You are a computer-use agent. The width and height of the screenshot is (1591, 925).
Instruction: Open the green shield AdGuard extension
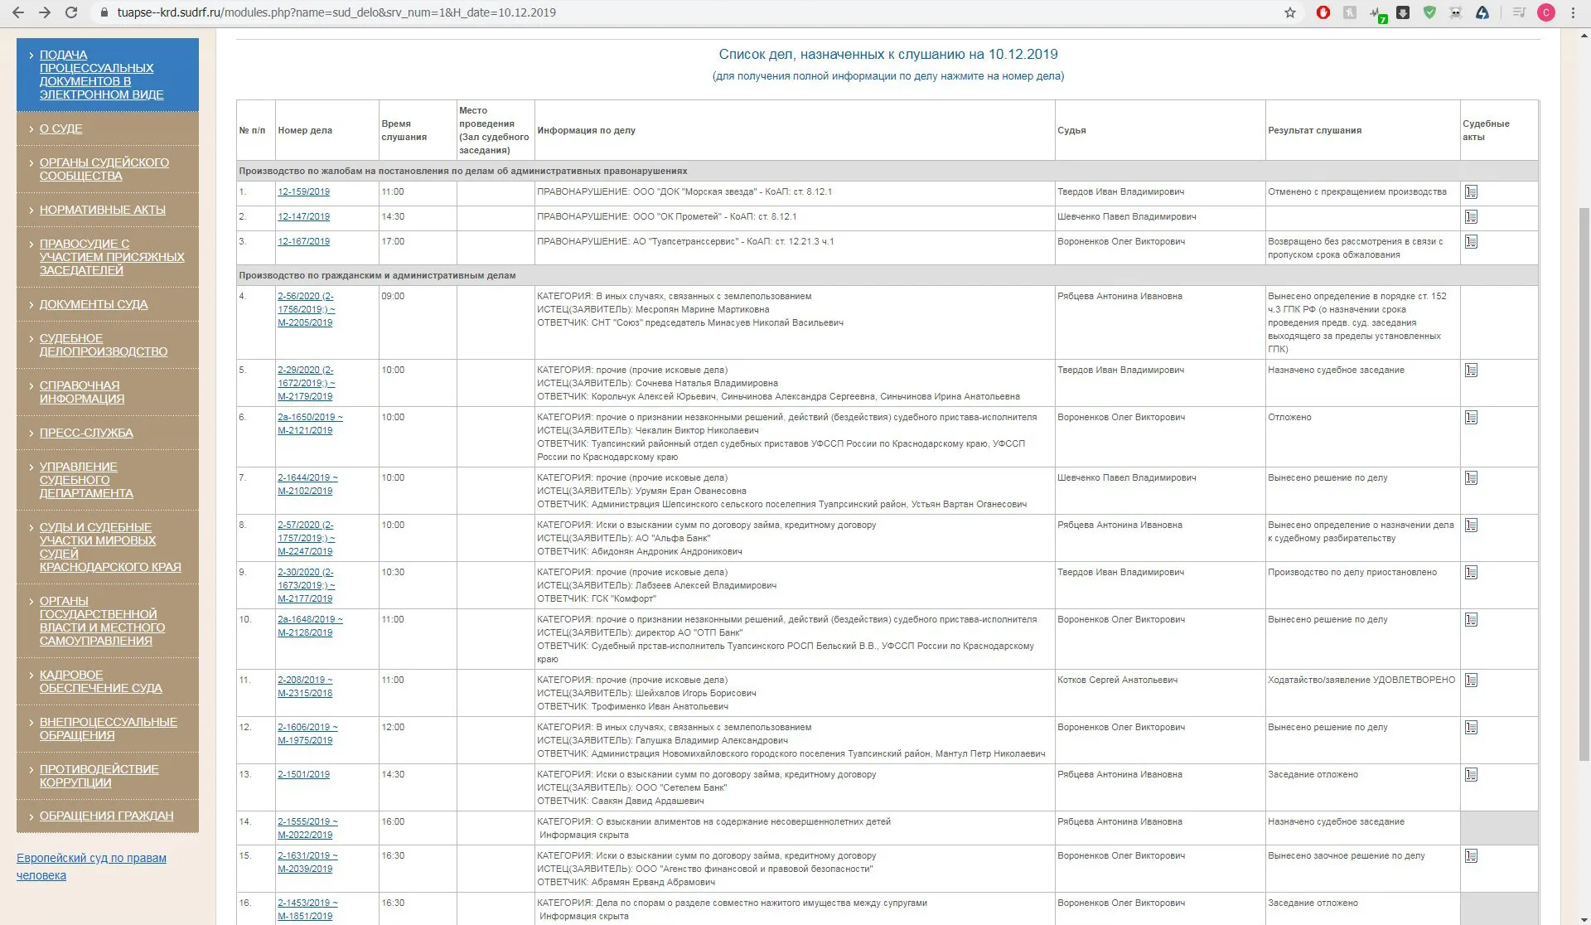(1429, 12)
